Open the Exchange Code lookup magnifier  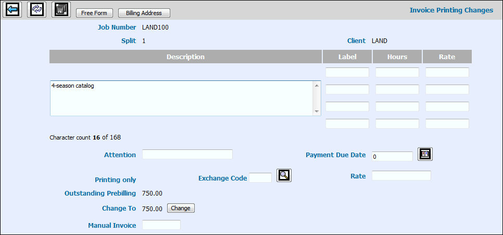[284, 176]
